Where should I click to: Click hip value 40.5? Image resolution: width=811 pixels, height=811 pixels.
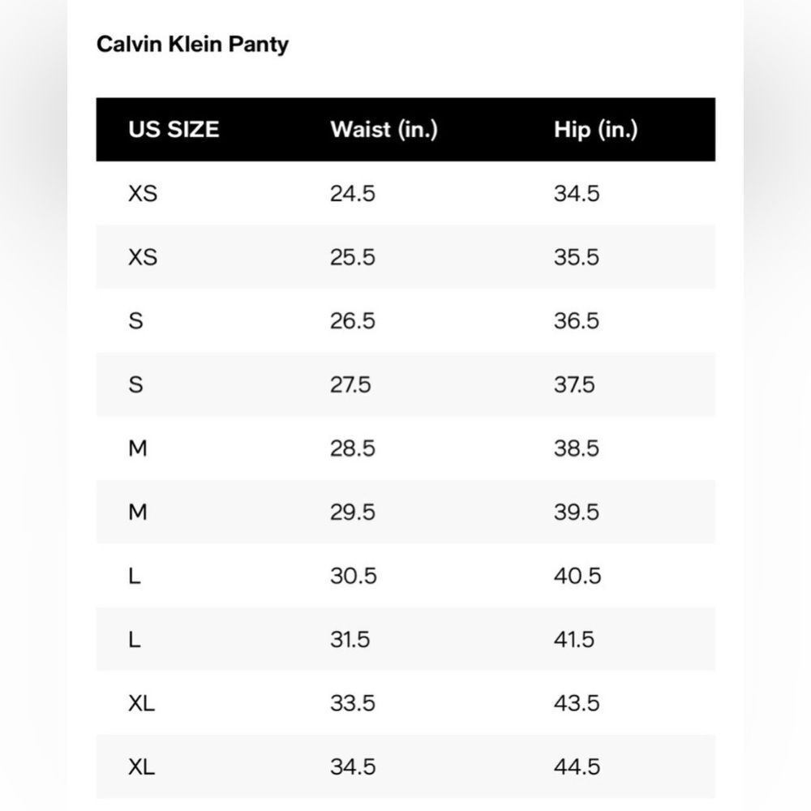[577, 576]
